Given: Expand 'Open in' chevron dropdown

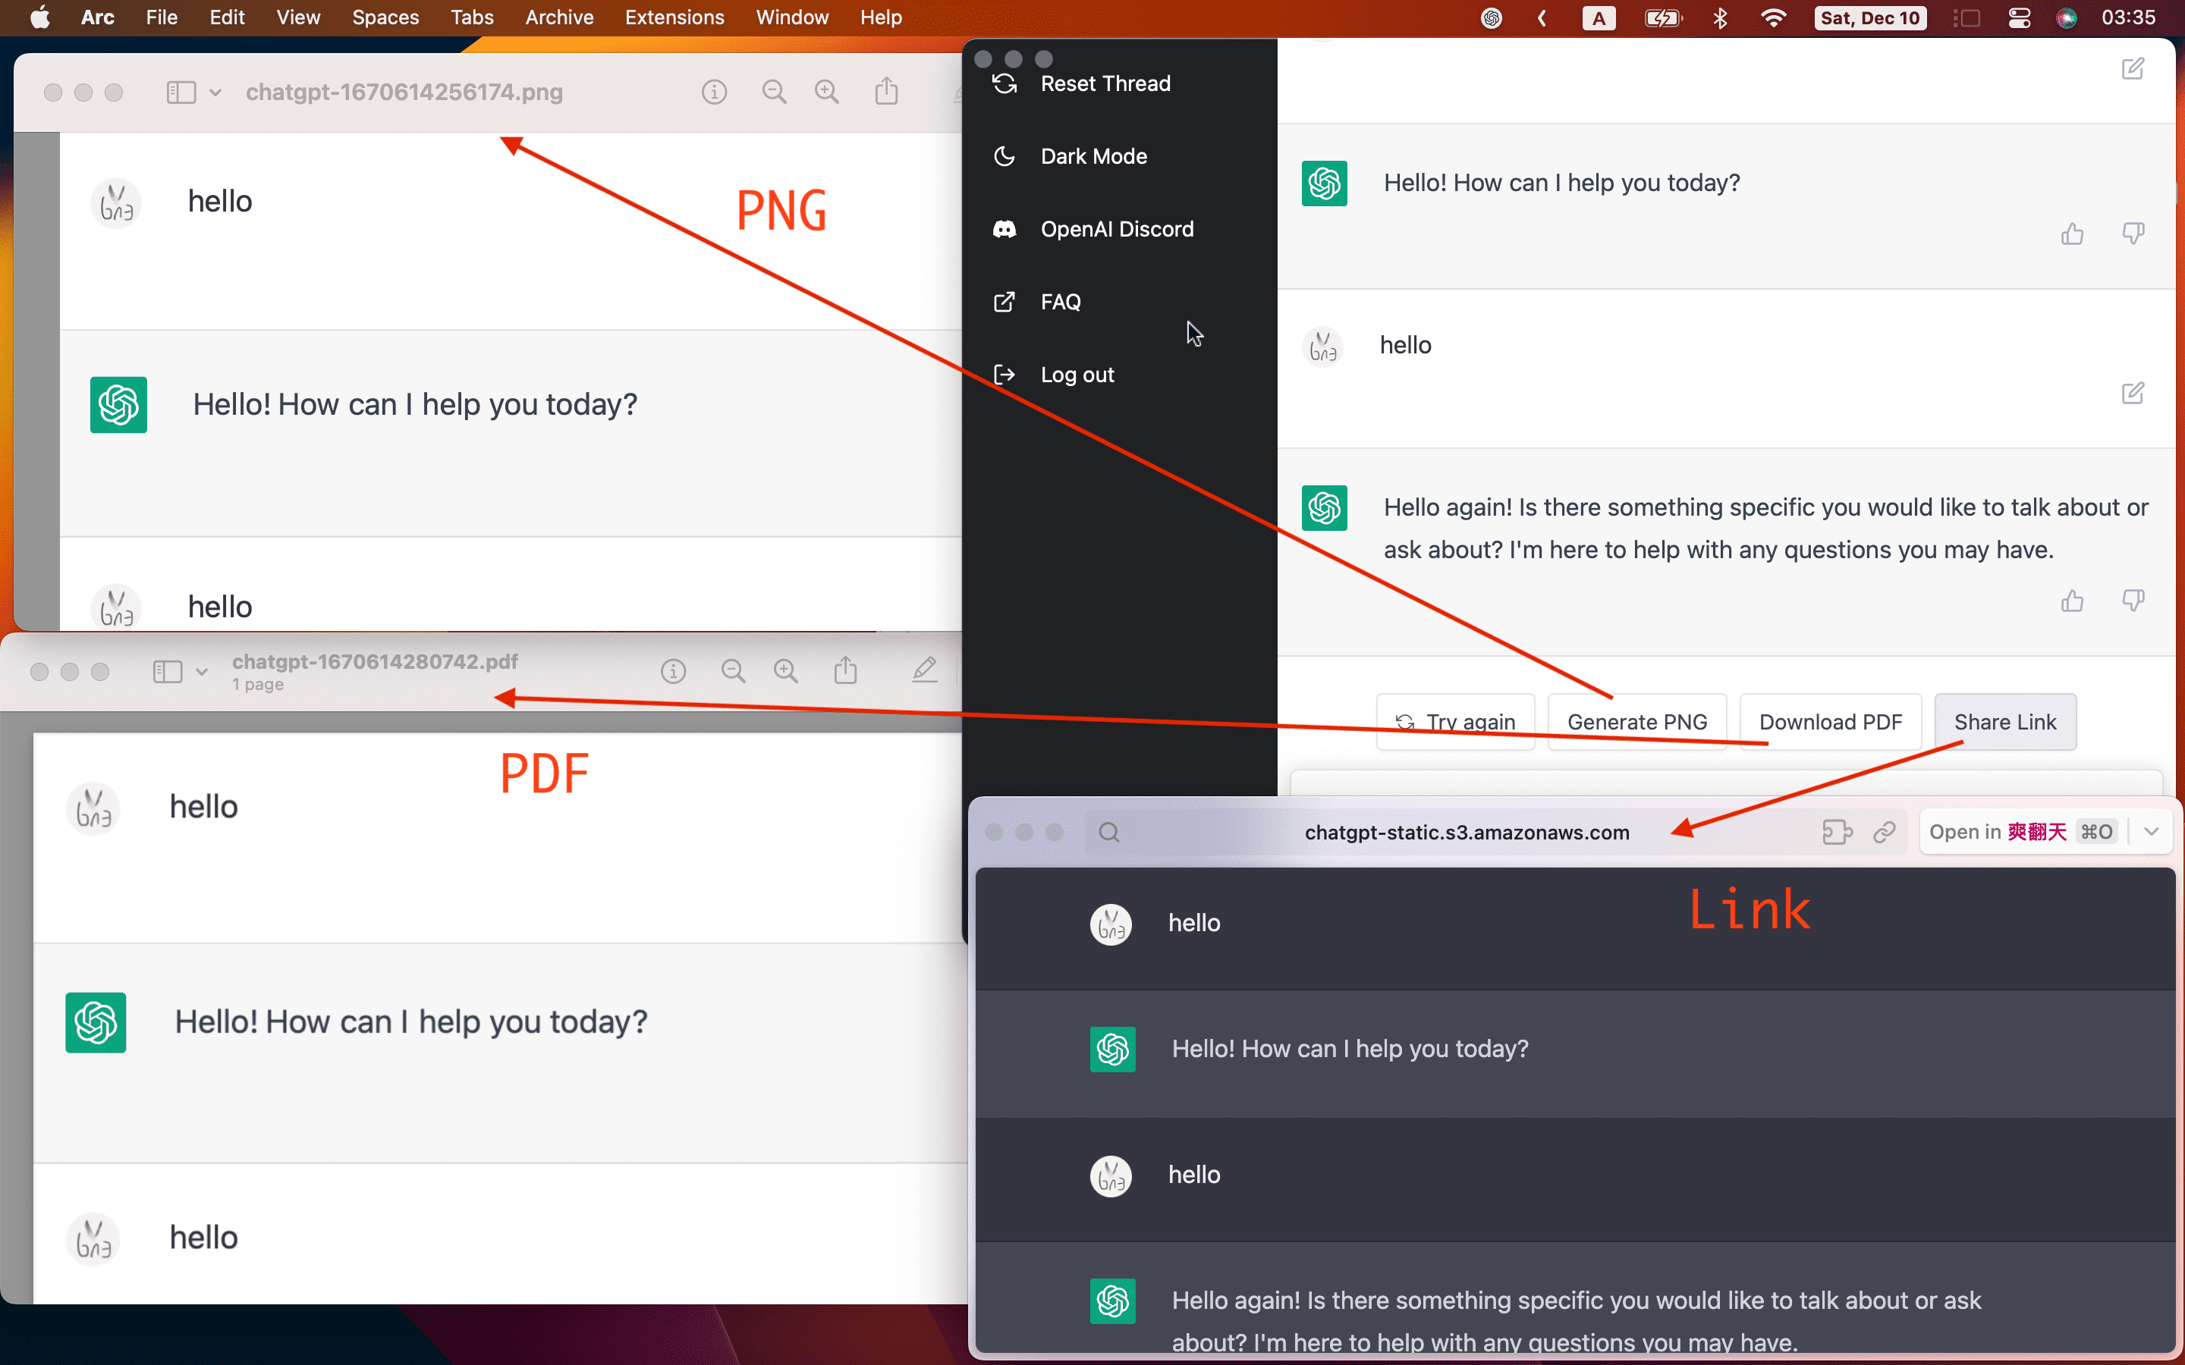Looking at the screenshot, I should (x=2151, y=833).
